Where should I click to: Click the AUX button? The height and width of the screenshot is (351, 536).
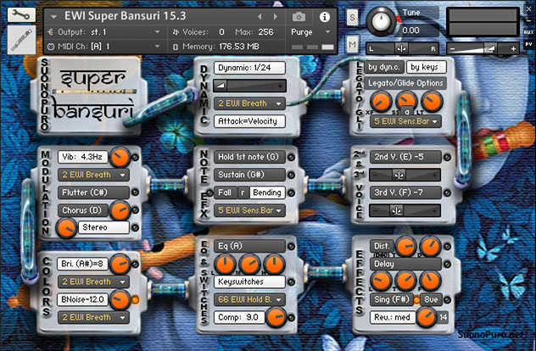(528, 32)
